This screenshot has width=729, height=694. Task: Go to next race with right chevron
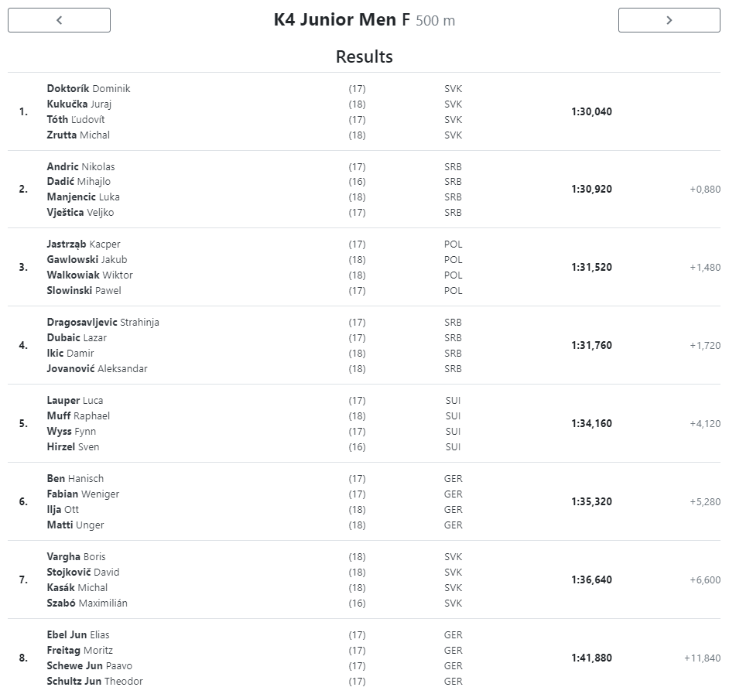(x=669, y=20)
